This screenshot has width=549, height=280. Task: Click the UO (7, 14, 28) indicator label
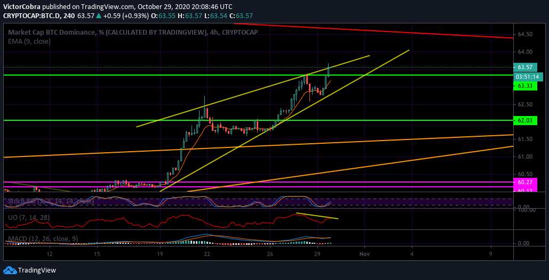29,218
